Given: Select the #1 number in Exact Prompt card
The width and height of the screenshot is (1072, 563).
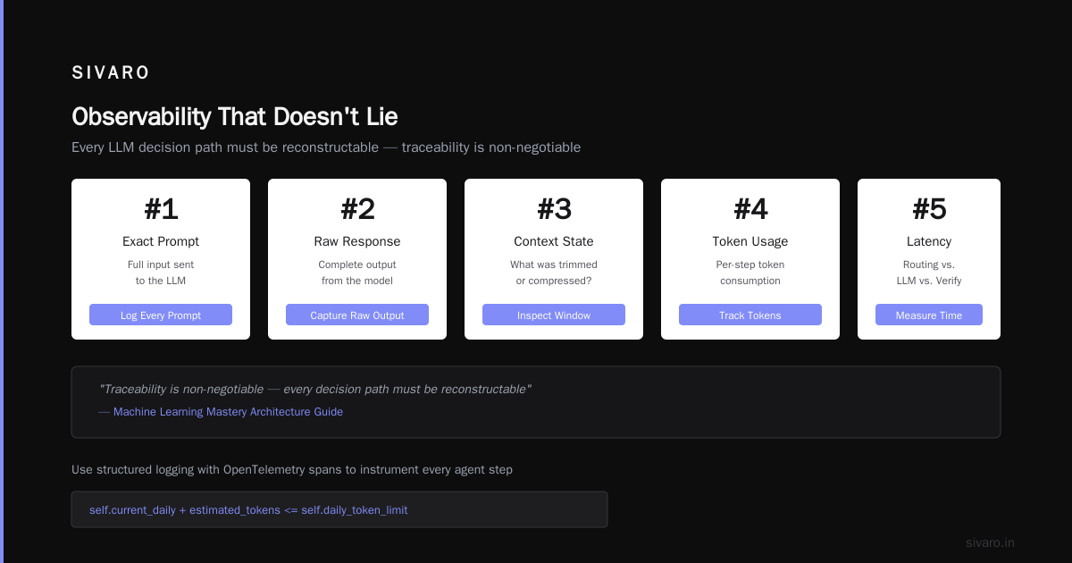Looking at the screenshot, I should (161, 209).
